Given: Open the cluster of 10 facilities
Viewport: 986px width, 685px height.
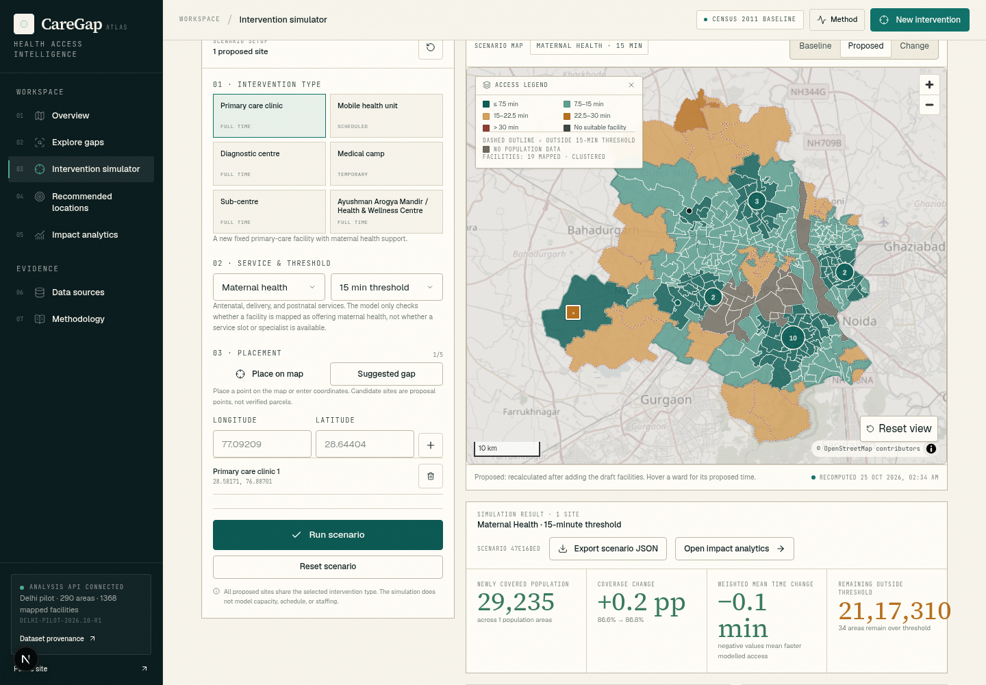Looking at the screenshot, I should (793, 338).
